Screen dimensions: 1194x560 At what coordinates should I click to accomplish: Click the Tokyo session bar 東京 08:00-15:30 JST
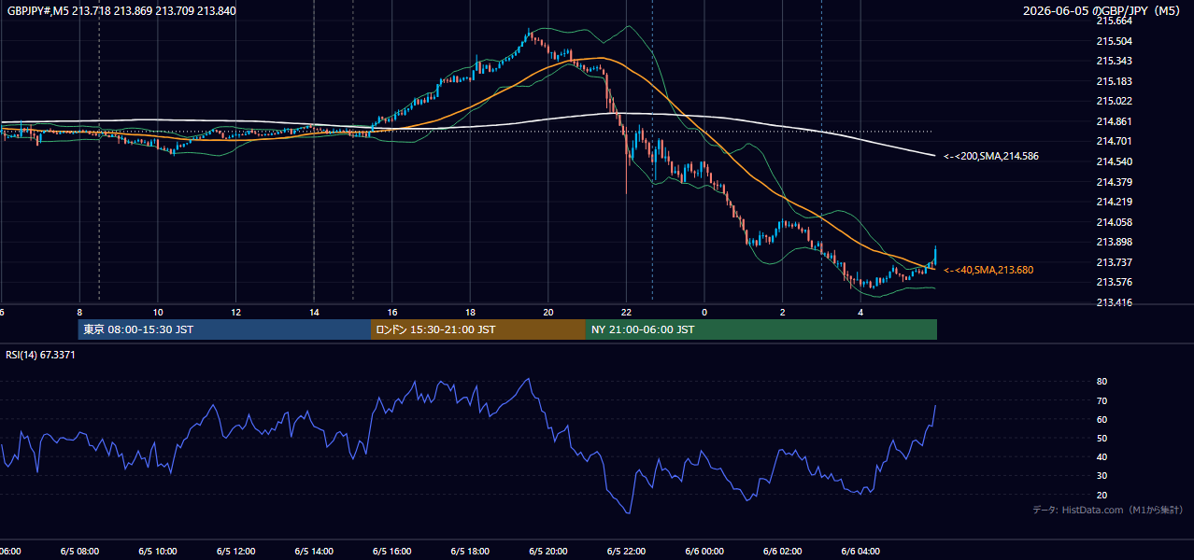coord(224,329)
